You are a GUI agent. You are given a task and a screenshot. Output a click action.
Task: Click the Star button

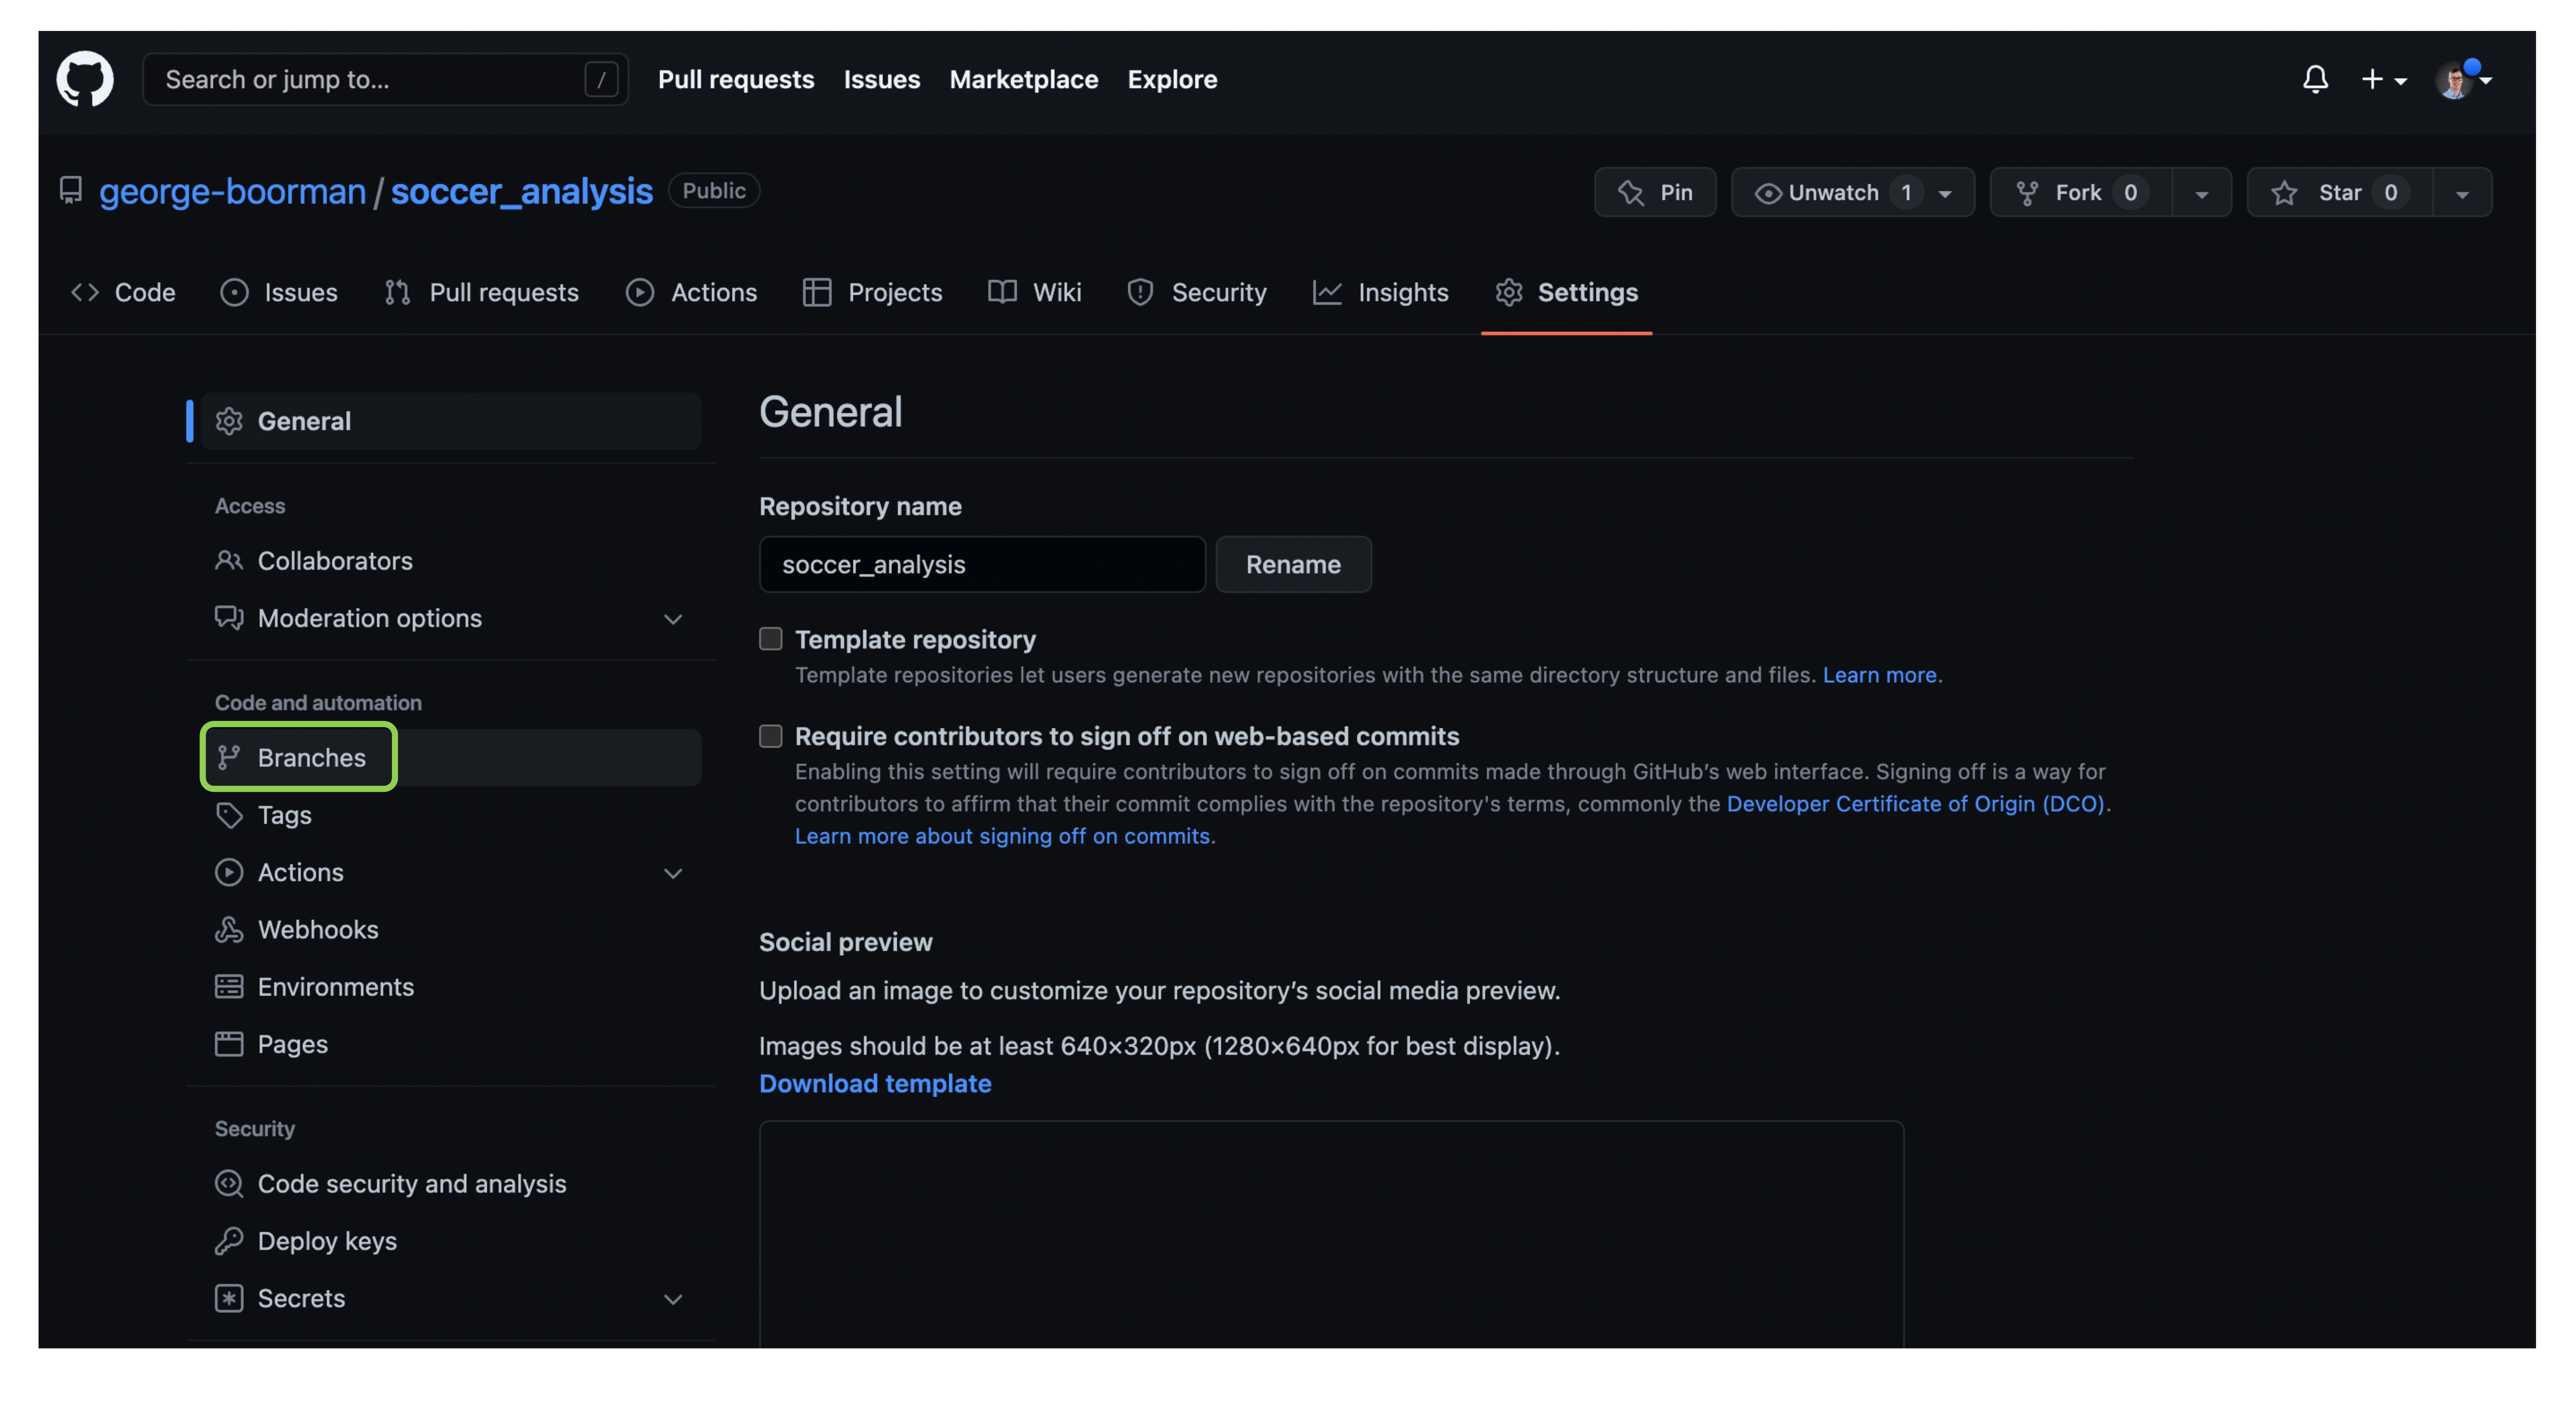click(2340, 192)
